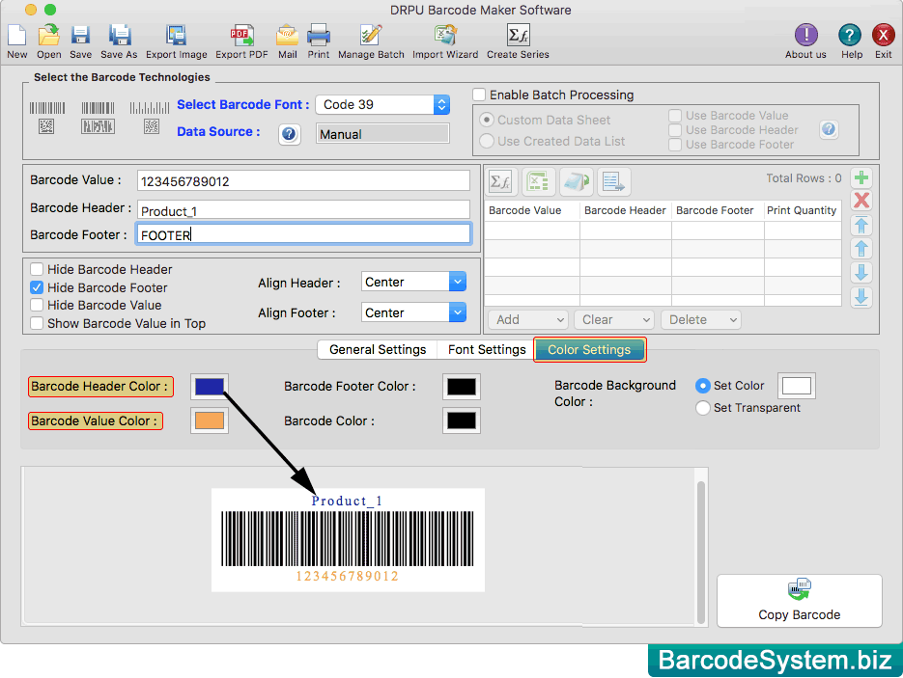Select Custom Data Sheet option
The height and width of the screenshot is (678, 903).
(487, 120)
